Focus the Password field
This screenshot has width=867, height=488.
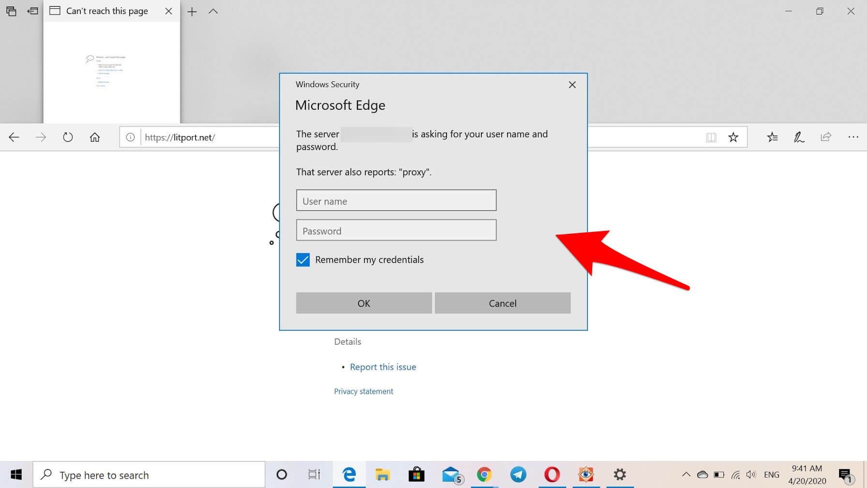coord(396,230)
